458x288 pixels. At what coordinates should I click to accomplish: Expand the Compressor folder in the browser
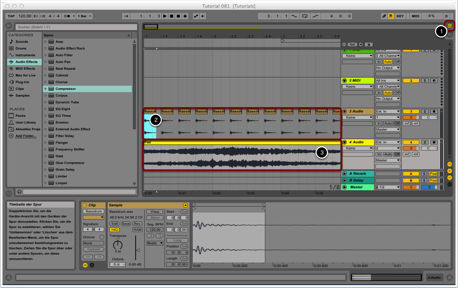point(46,89)
